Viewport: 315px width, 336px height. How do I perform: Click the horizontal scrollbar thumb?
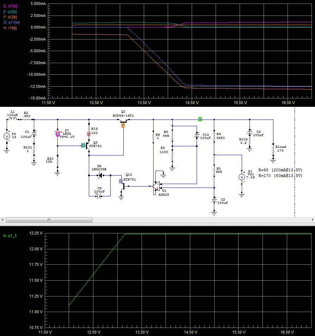pos(49,220)
